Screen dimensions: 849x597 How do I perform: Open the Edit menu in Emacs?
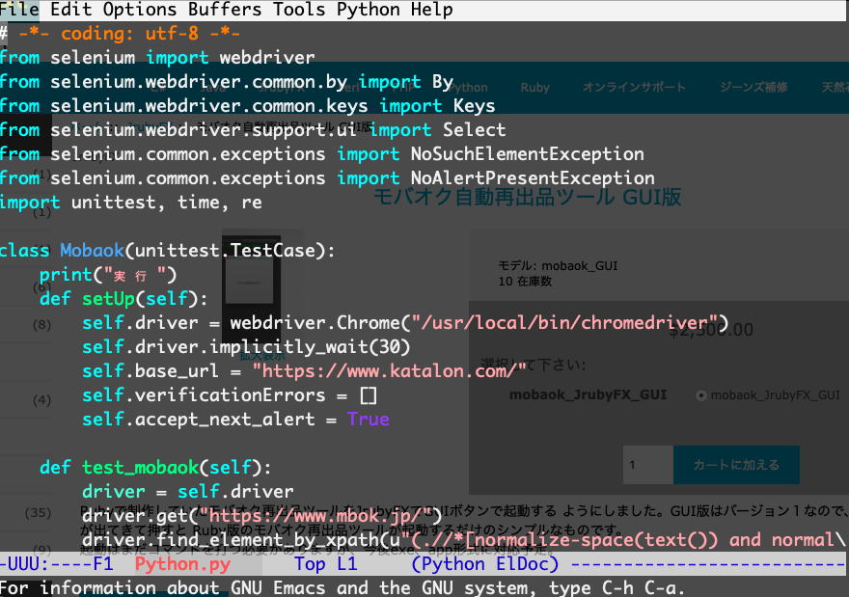click(x=70, y=10)
